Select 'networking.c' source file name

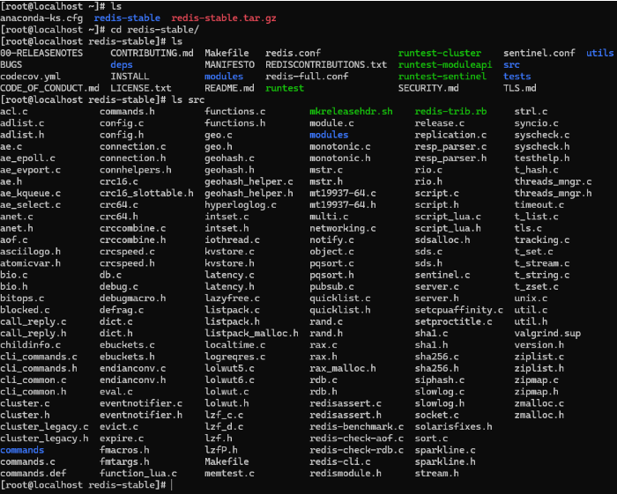[x=343, y=228]
